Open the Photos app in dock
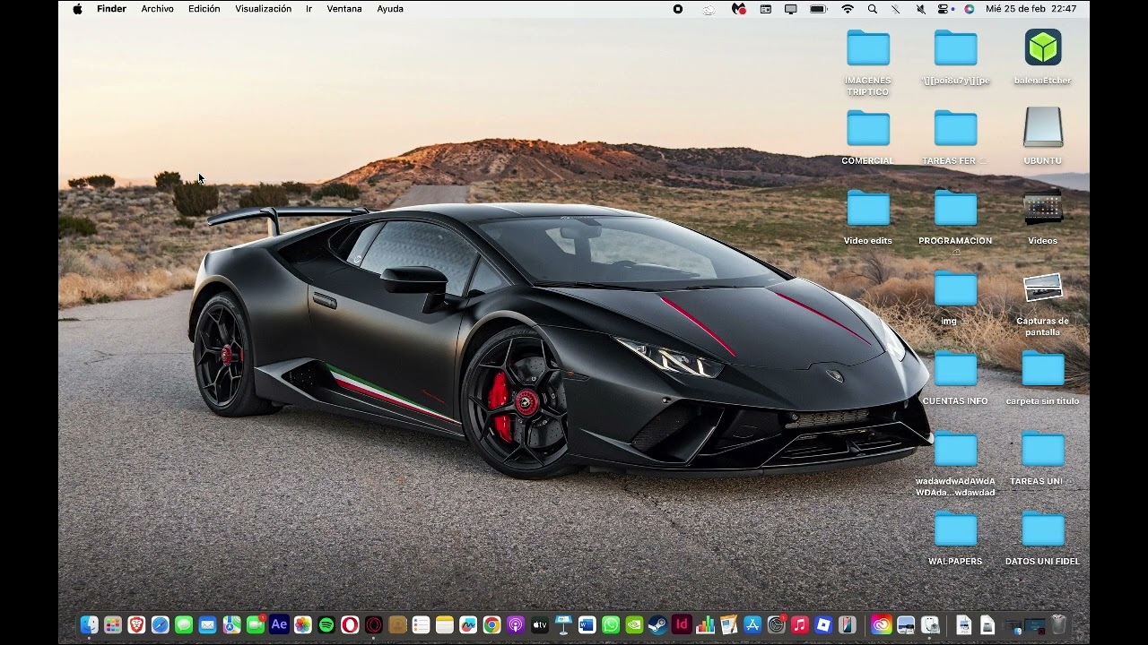Image resolution: width=1148 pixels, height=645 pixels. 302,624
